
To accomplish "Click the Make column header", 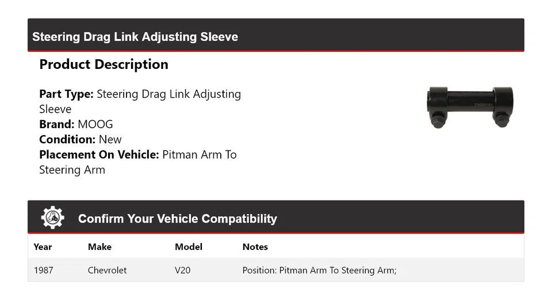I will tap(99, 247).
